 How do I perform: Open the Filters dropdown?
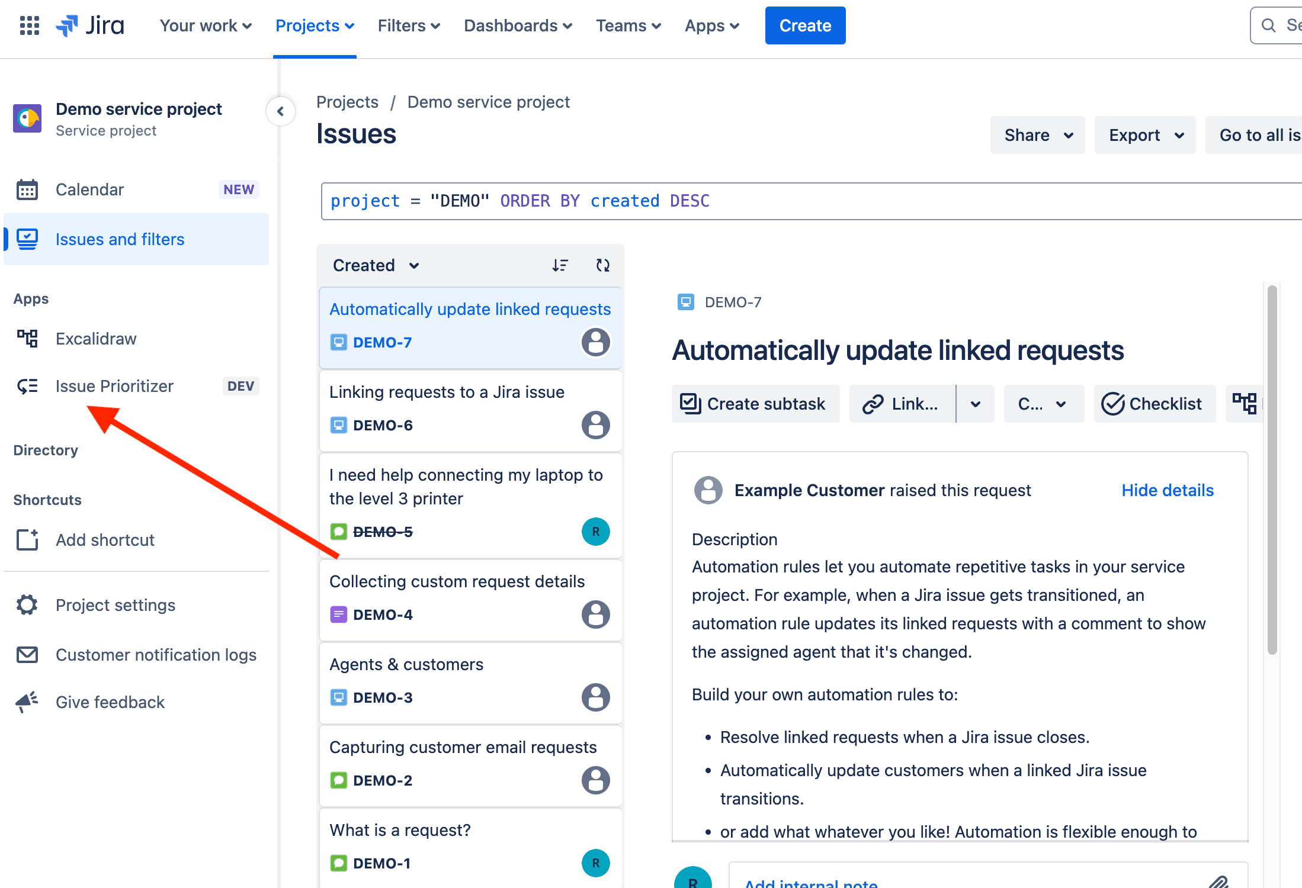[x=409, y=25]
